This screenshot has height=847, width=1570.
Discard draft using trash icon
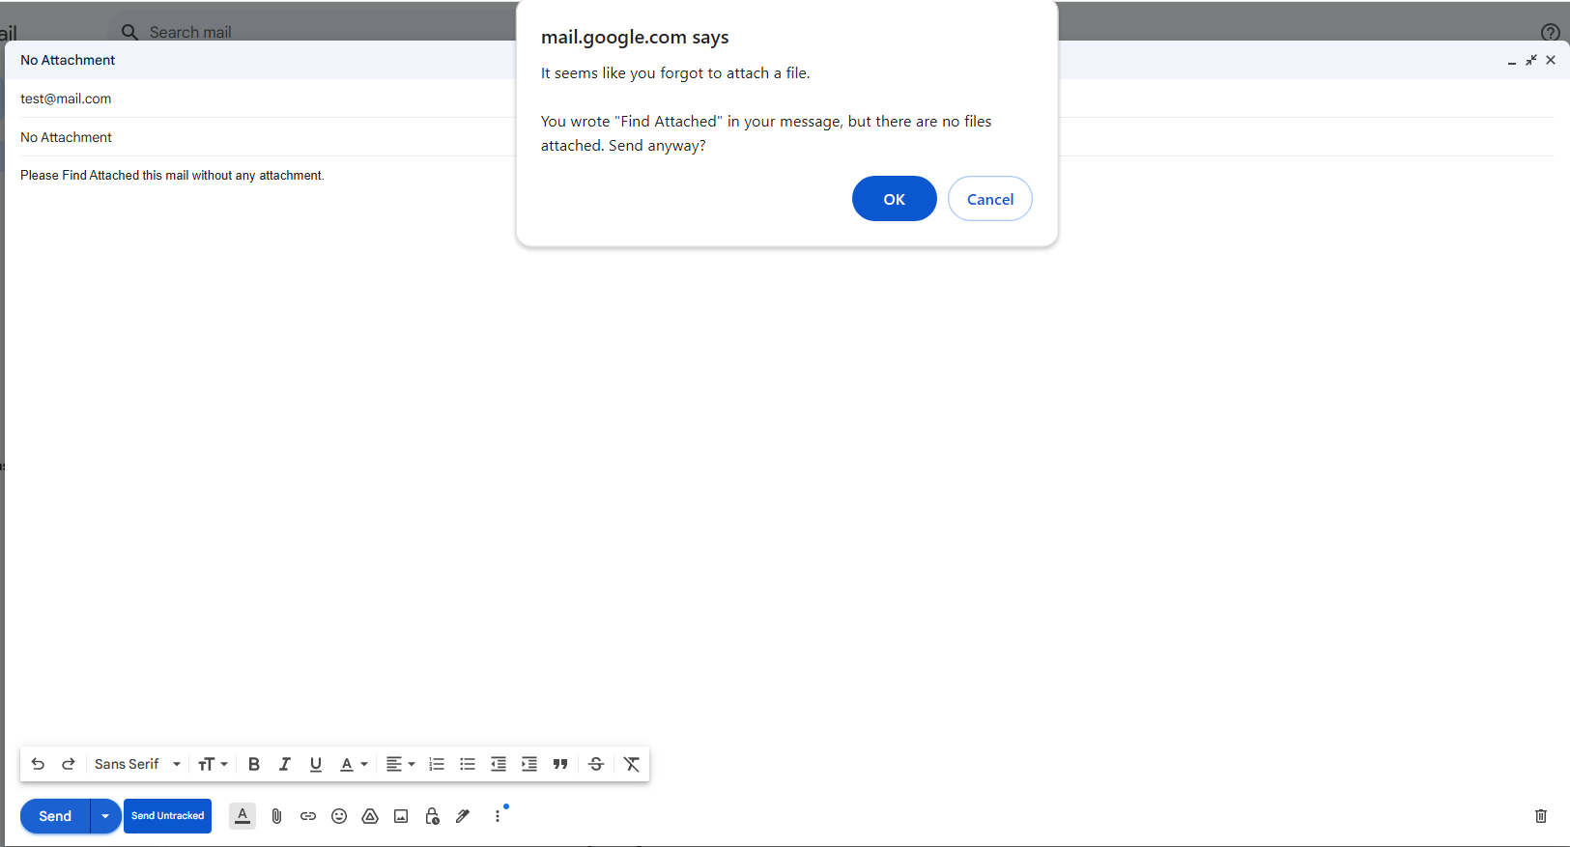[1541, 816]
